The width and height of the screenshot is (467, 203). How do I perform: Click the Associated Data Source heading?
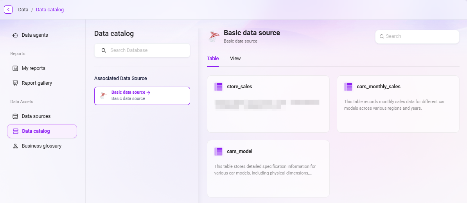click(x=120, y=78)
